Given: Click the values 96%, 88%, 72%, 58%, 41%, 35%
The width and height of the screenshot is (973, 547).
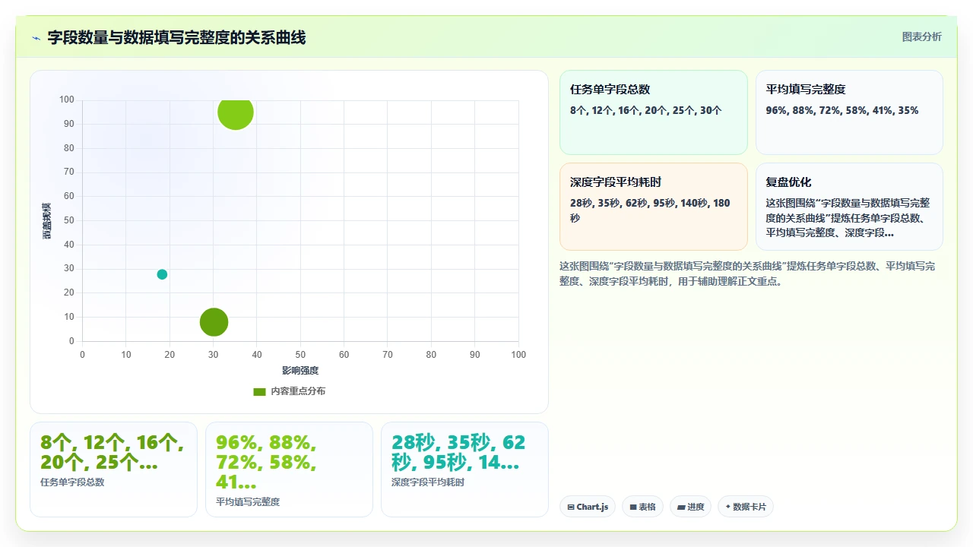Looking at the screenshot, I should 842,110.
